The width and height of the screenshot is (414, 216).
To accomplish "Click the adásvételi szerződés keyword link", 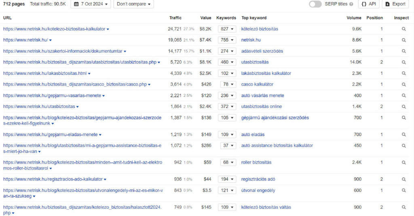I will [x=262, y=51].
